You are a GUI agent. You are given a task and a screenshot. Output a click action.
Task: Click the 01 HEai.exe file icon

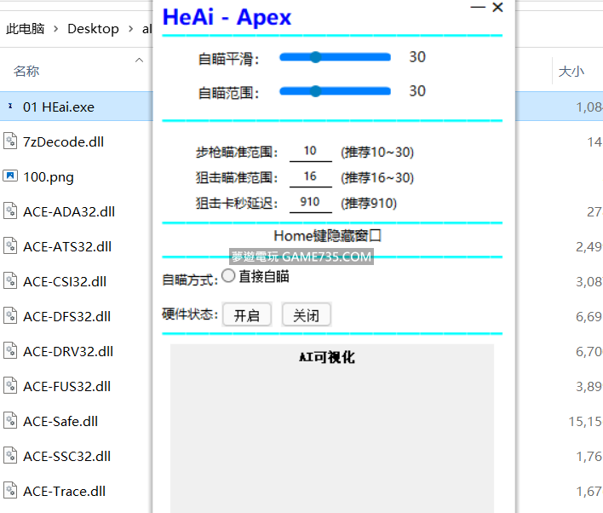pyautogui.click(x=10, y=107)
